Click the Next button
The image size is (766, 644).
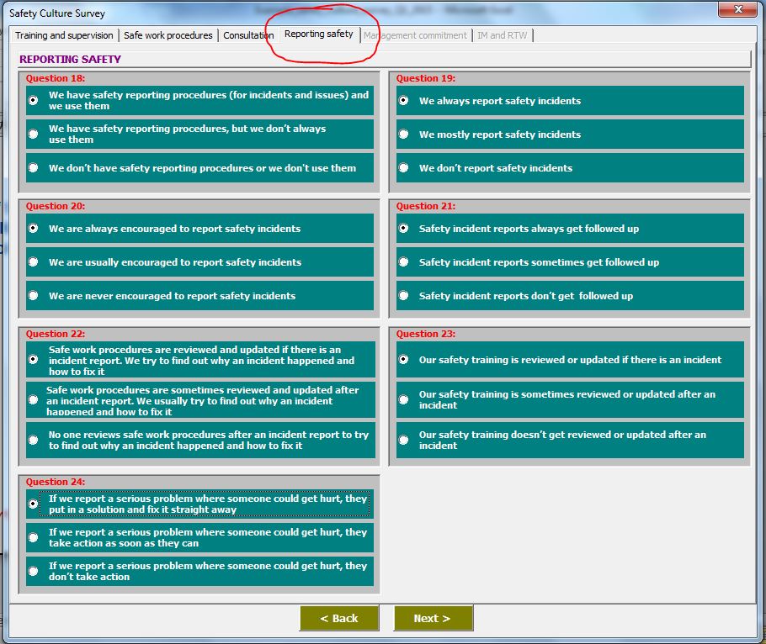click(x=433, y=618)
